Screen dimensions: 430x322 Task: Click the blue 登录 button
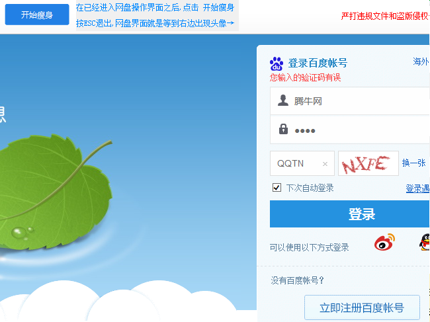point(350,214)
